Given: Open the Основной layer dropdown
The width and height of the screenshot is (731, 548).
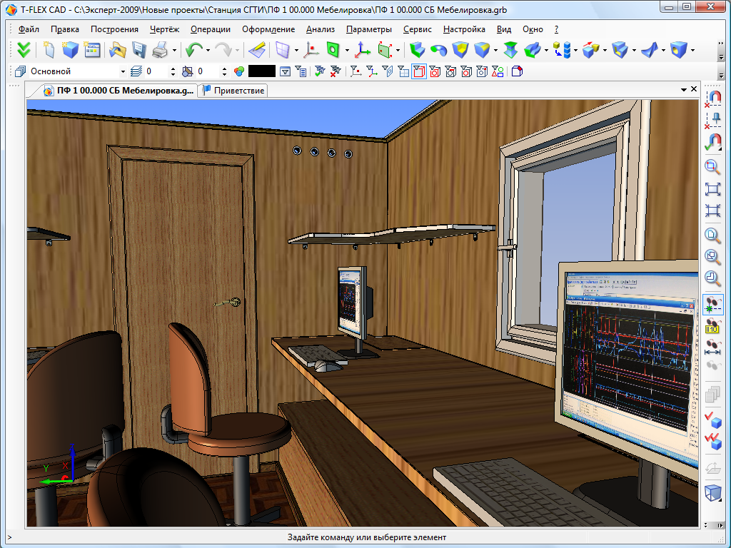Looking at the screenshot, I should pos(123,71).
